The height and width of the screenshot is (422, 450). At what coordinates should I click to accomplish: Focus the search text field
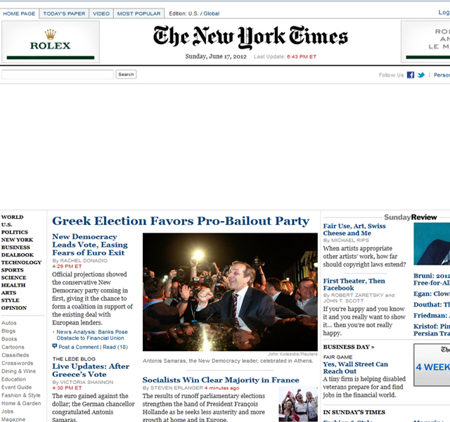pos(58,75)
